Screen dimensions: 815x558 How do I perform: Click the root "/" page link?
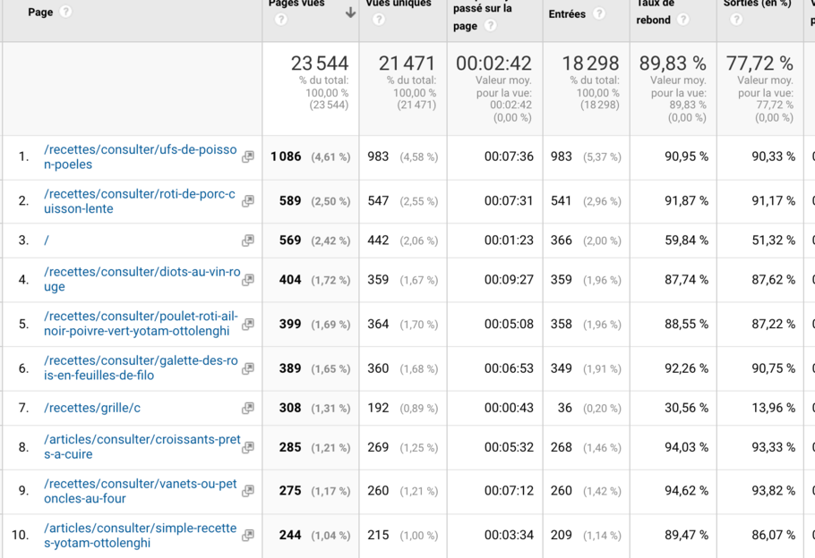click(47, 241)
